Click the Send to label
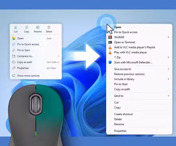The width and height of the screenshot is (176, 146). [x=119, y=96]
